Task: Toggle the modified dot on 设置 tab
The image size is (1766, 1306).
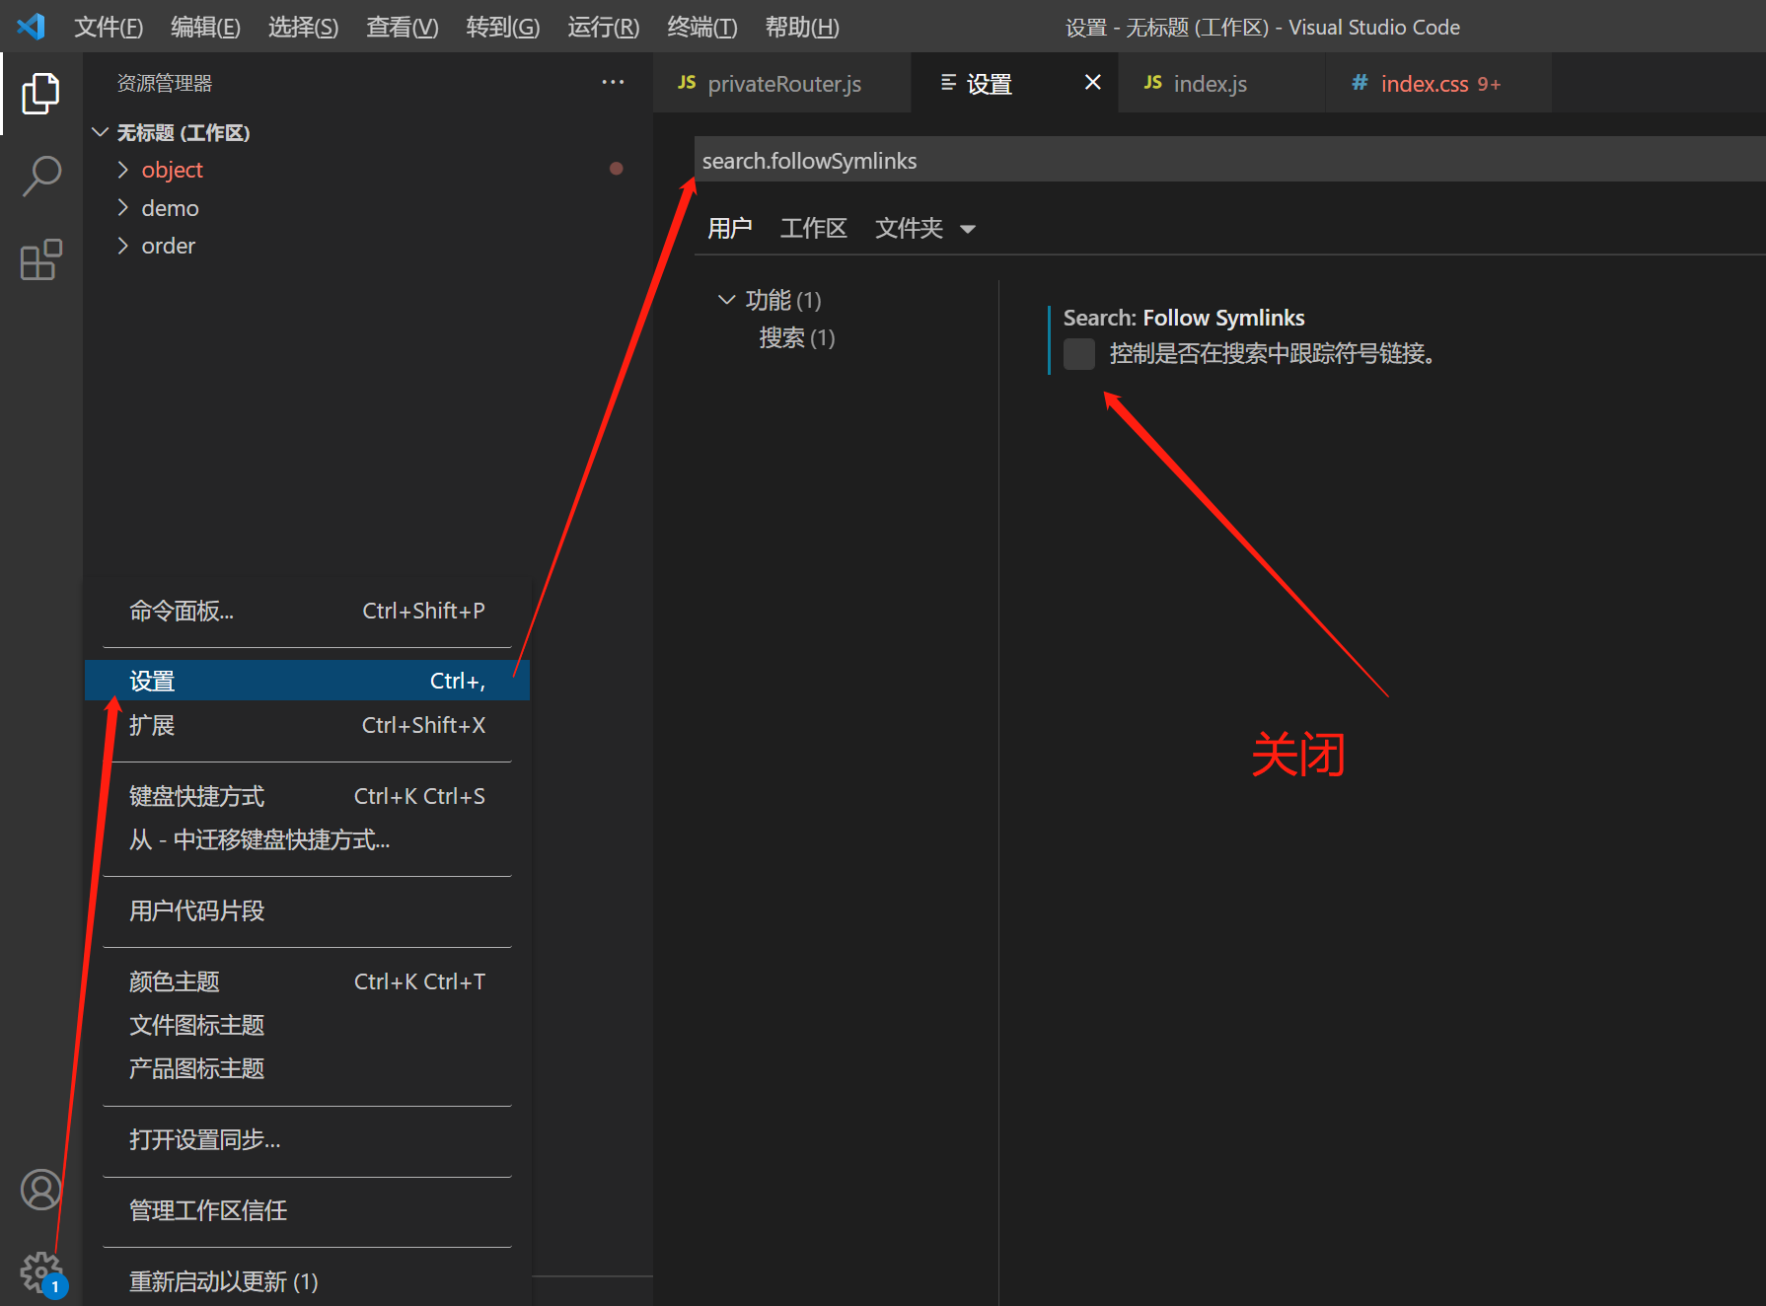Action: (1091, 82)
